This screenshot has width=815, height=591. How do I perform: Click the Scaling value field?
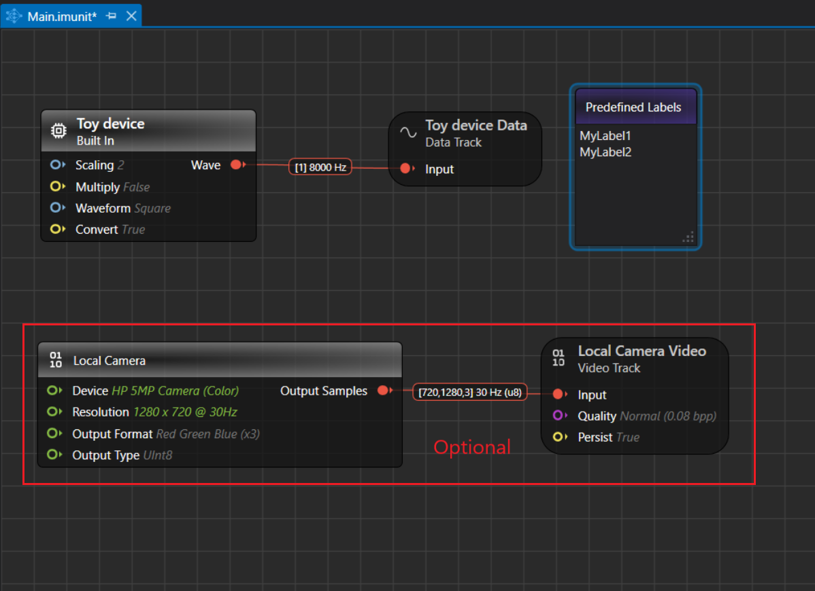tap(120, 165)
